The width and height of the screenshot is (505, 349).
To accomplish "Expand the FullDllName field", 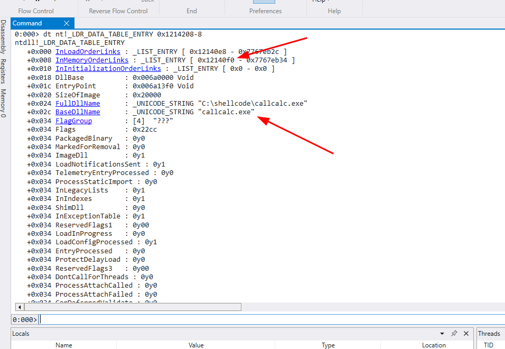I will pos(78,104).
